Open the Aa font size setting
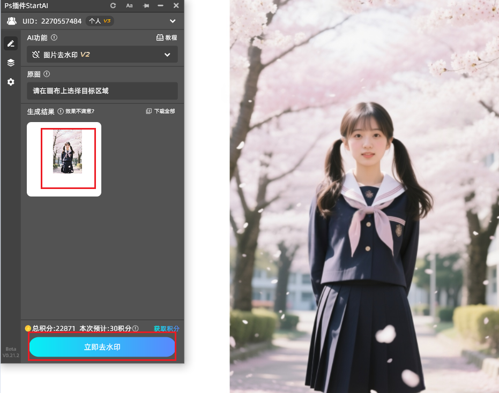 click(129, 5)
